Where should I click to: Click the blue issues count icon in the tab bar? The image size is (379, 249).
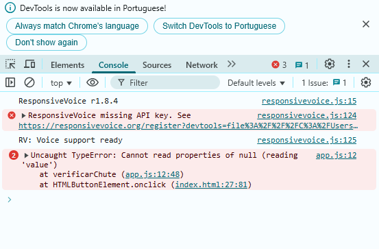click(x=302, y=65)
